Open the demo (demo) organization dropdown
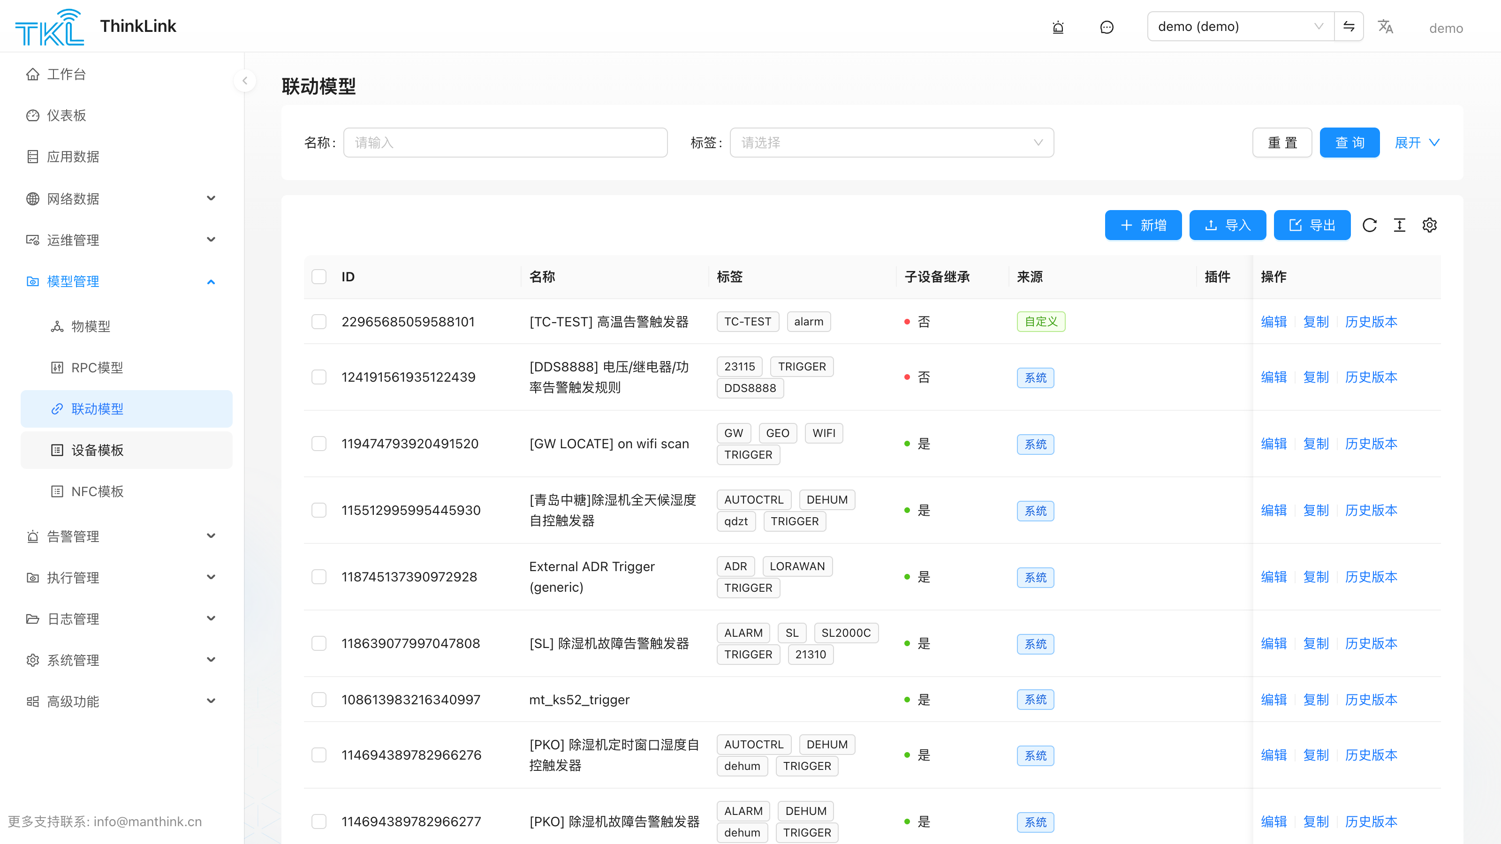 (x=1241, y=26)
